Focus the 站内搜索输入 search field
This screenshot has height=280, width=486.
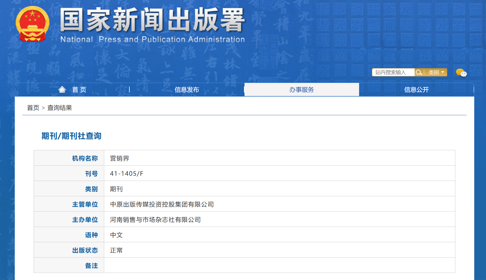point(393,72)
